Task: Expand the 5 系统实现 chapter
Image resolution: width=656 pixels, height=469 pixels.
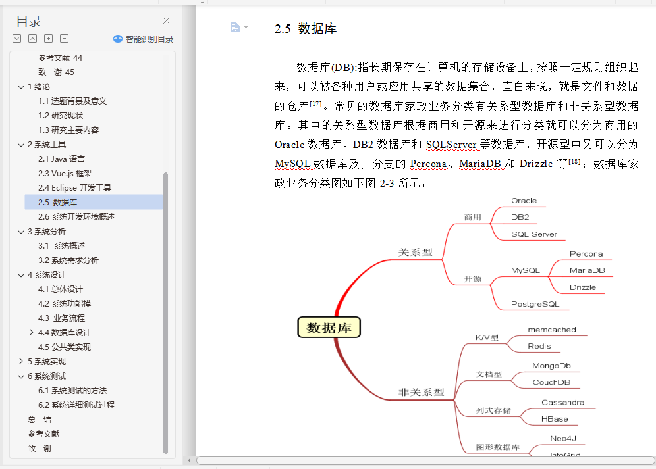Action: click(21, 361)
